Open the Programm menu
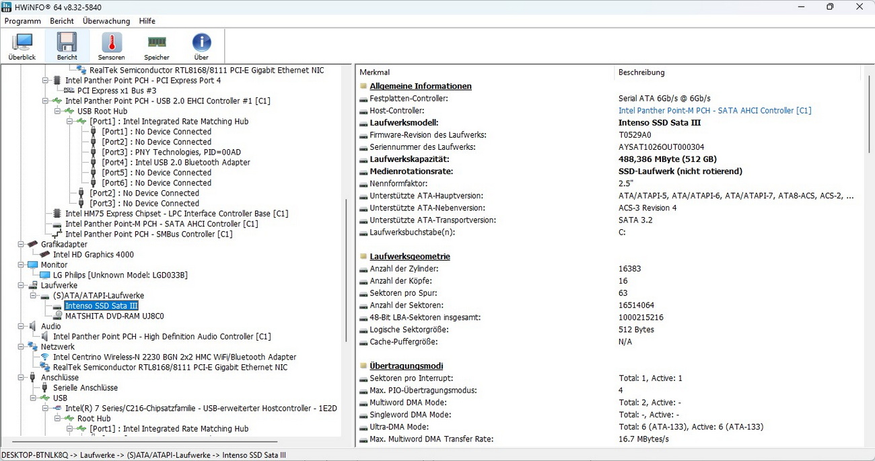Screen dimensions: 875x461 tap(23, 21)
